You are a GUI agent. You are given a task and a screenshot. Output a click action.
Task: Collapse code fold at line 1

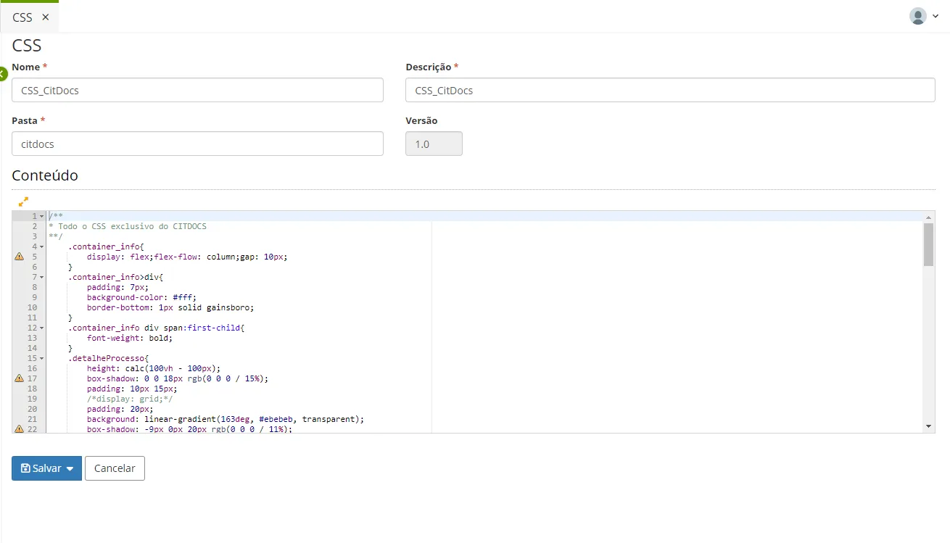coord(41,216)
